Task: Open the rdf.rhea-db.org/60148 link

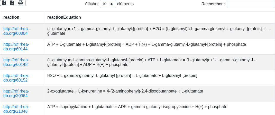Action: click(x=16, y=62)
